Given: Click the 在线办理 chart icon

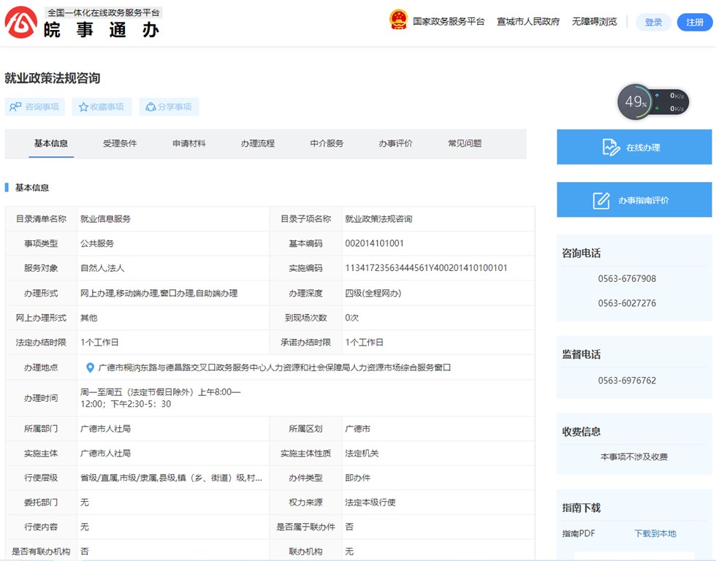Looking at the screenshot, I should tap(611, 148).
